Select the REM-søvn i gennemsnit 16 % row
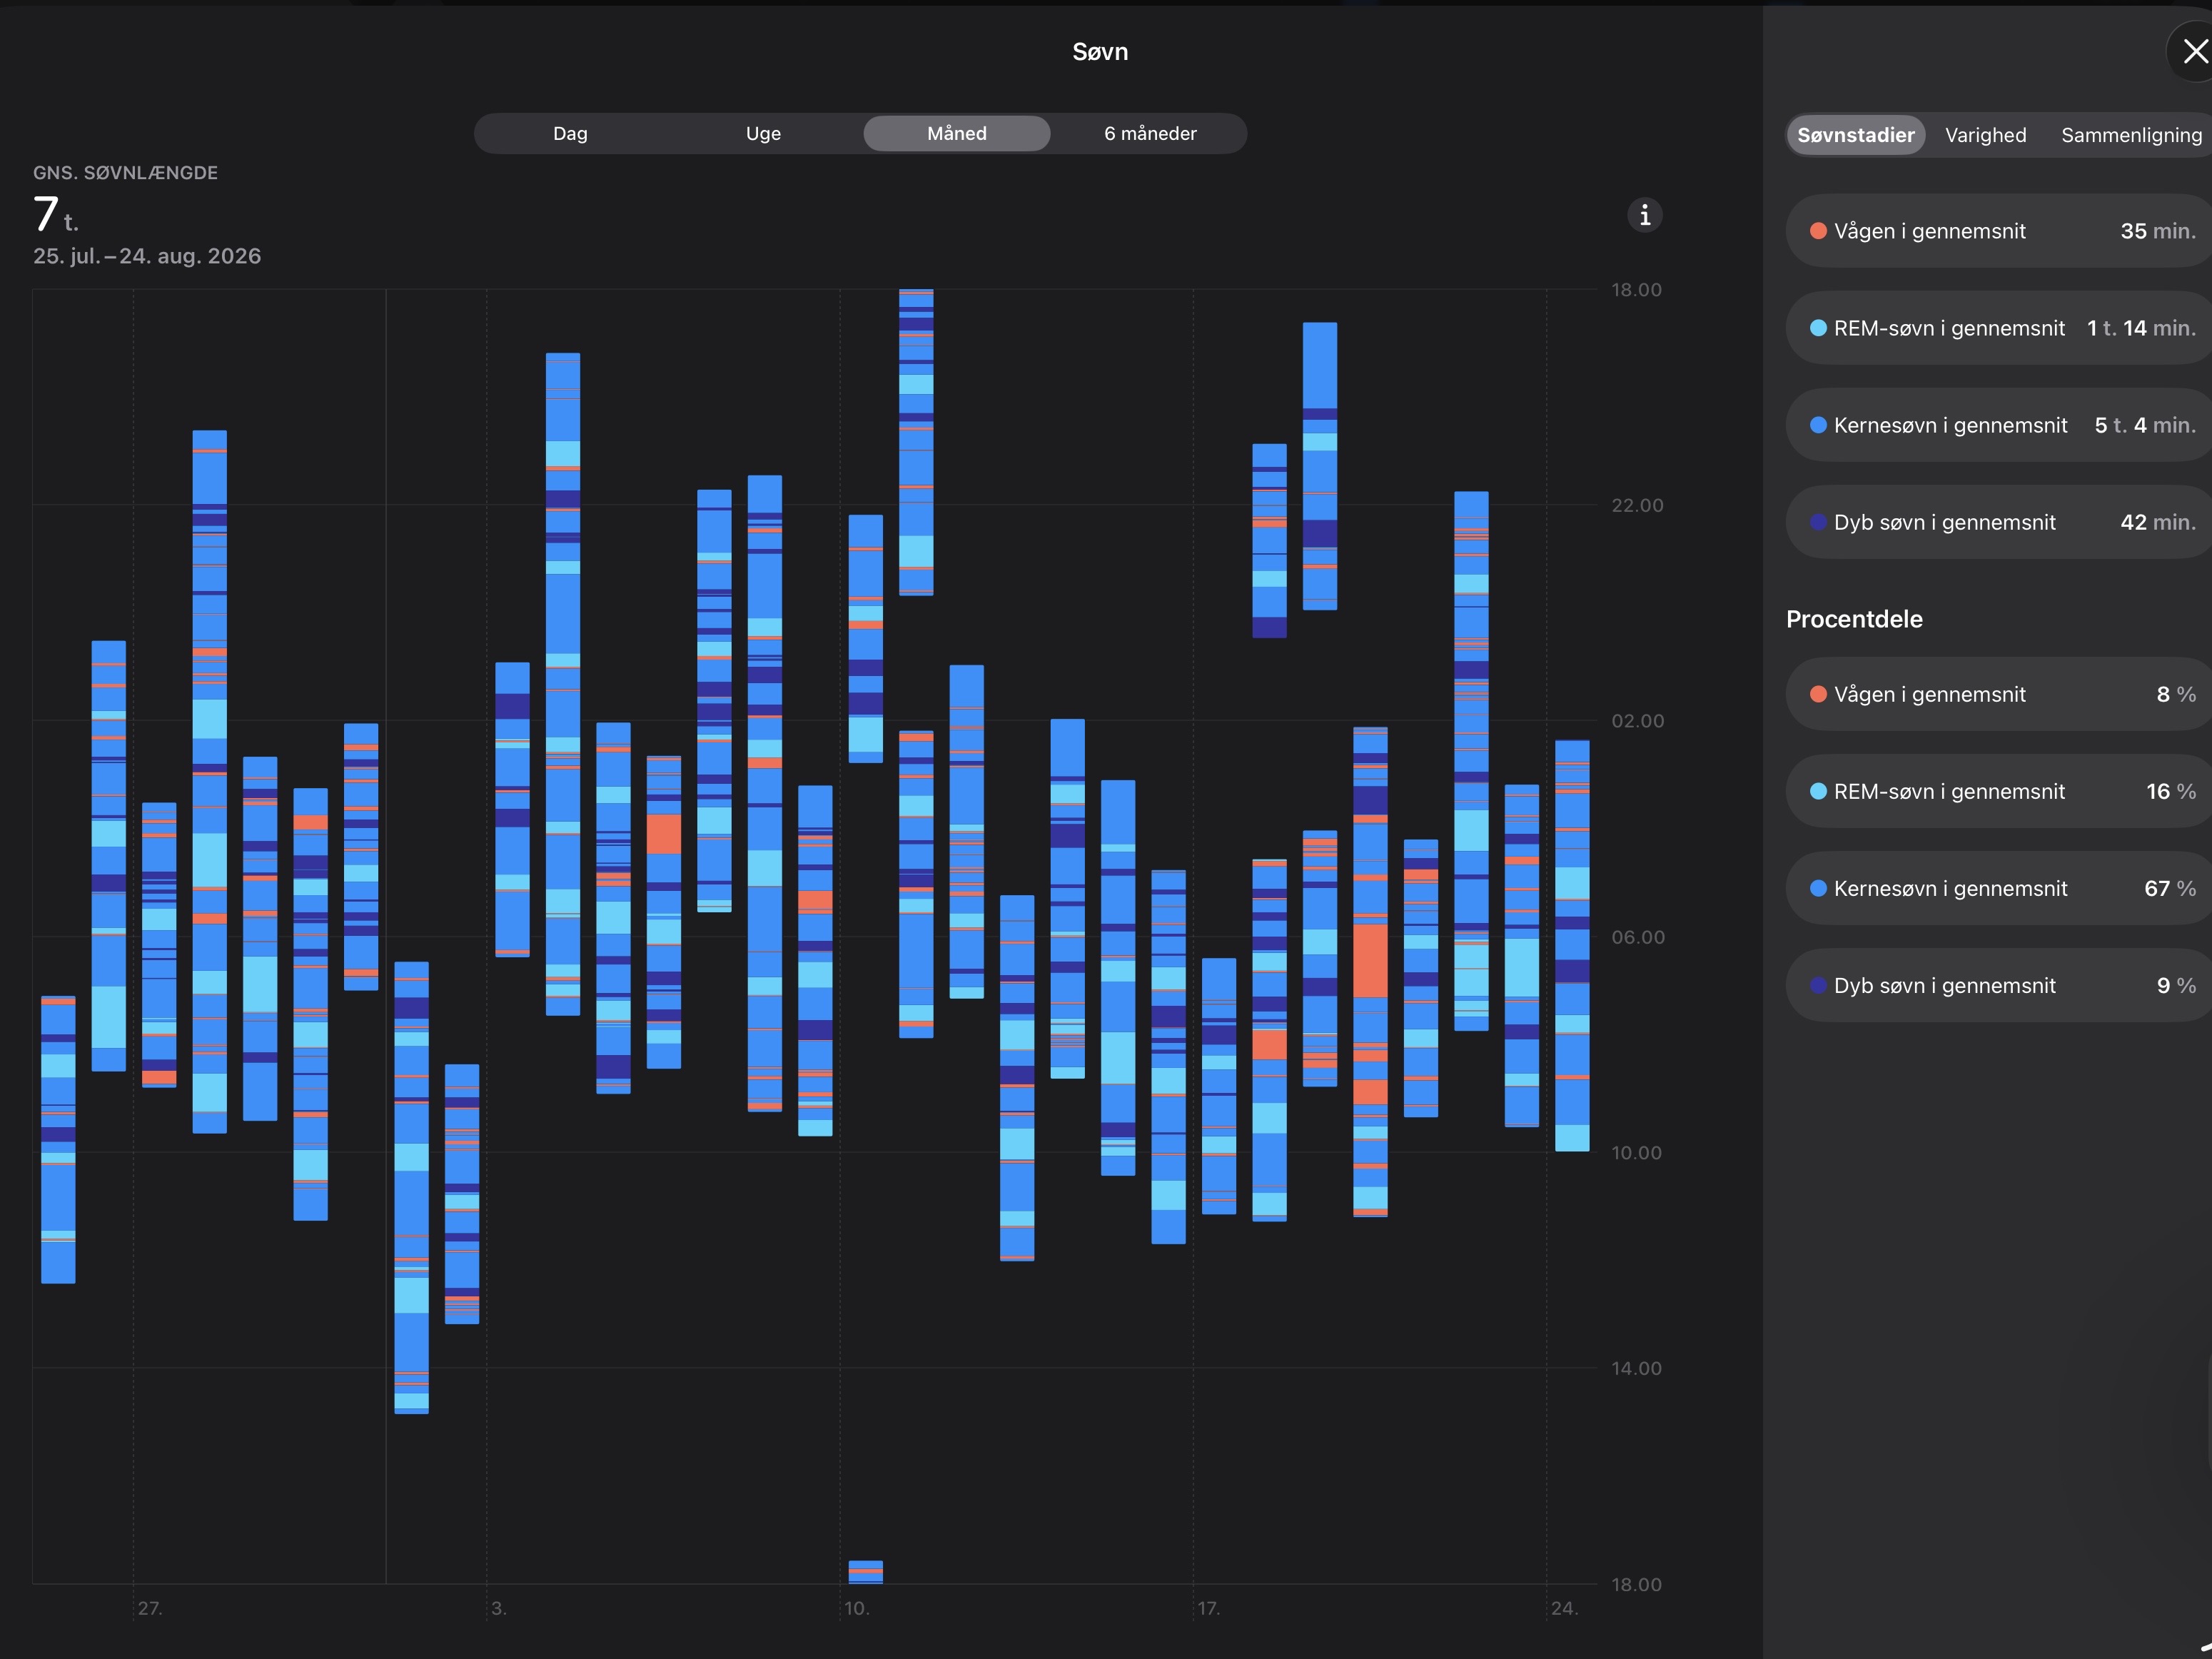Screen dimensions: 2212x1659 click(1999, 791)
